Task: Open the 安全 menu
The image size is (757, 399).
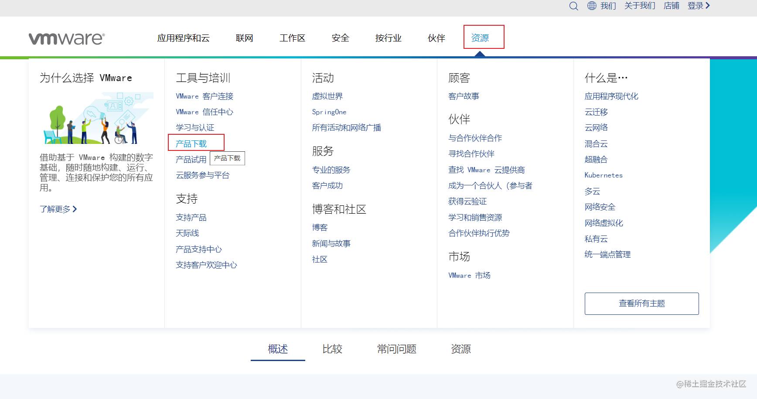Action: tap(340, 38)
